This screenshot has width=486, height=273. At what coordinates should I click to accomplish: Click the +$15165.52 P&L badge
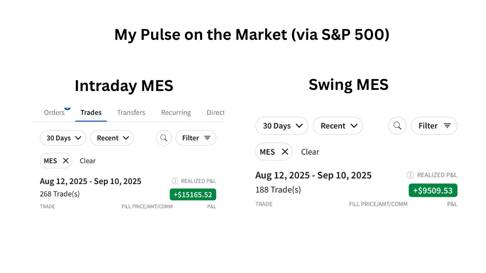pyautogui.click(x=193, y=195)
